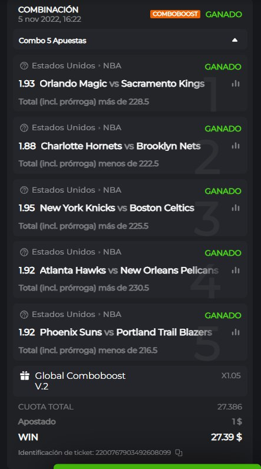Click the orange COMBOBOOST badge
Image resolution: width=261 pixels, height=469 pixels.
pyautogui.click(x=175, y=14)
